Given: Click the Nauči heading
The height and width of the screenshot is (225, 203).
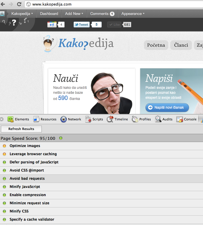Looking at the screenshot, I should tap(65, 78).
